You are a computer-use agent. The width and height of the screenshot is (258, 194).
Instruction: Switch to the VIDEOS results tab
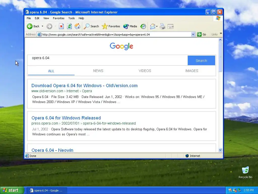pyautogui.click(x=145, y=71)
